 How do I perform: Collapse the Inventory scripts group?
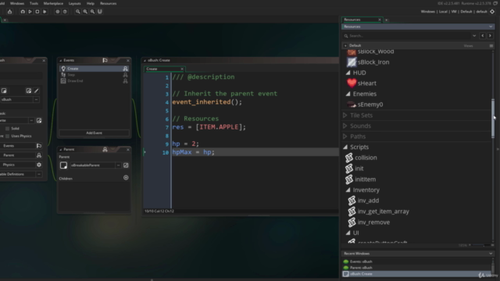(348, 190)
